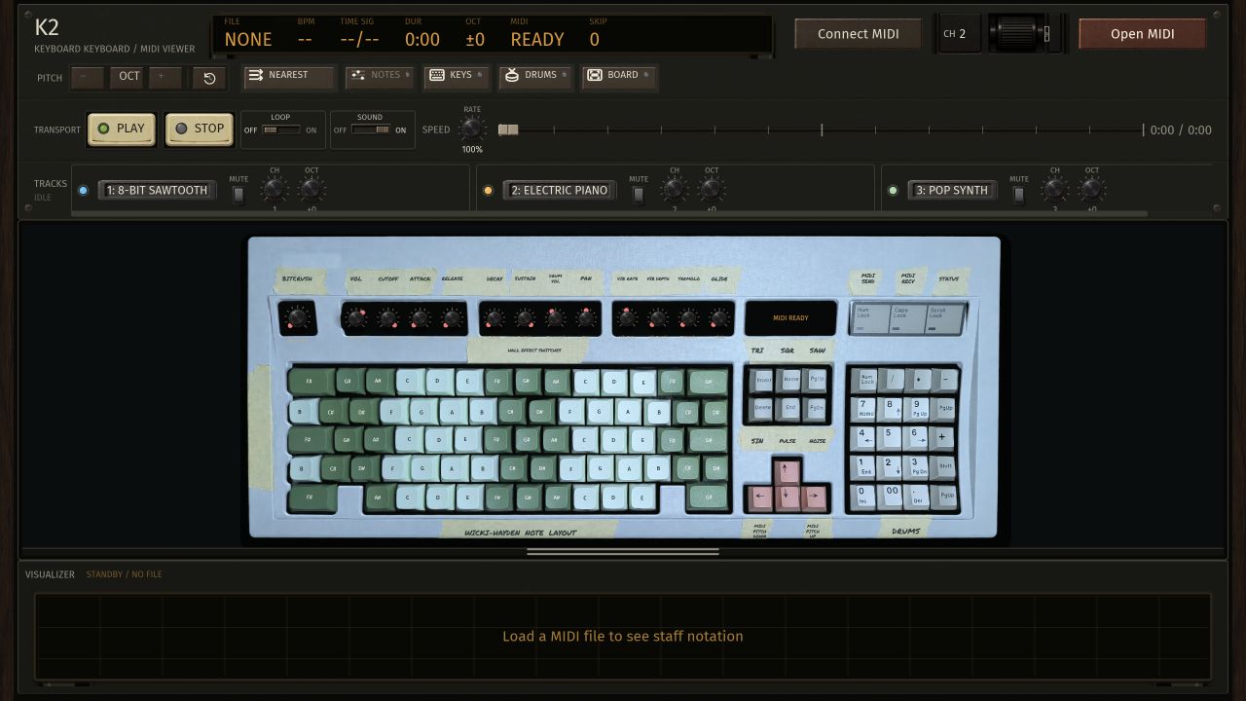Click the pink left arrow key
Screen dimensions: 1246x701
[x=761, y=498]
